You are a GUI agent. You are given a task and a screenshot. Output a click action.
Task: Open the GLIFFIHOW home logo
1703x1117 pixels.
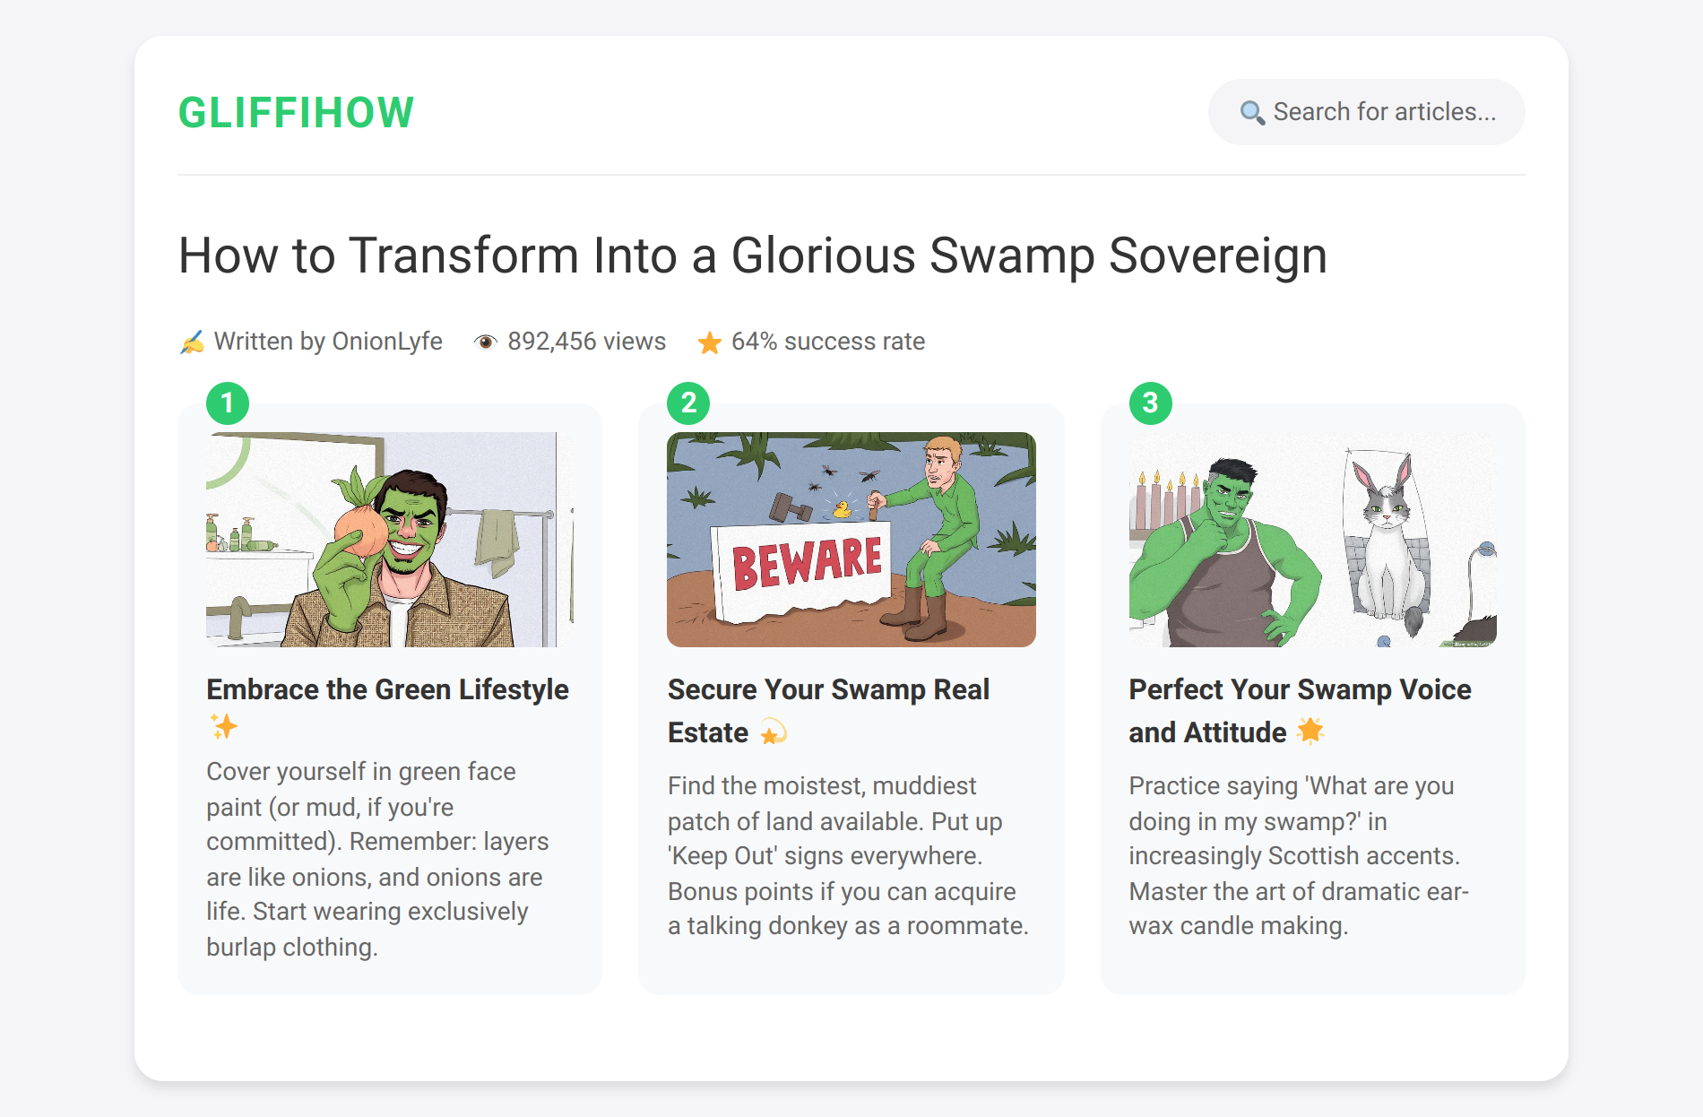295,111
